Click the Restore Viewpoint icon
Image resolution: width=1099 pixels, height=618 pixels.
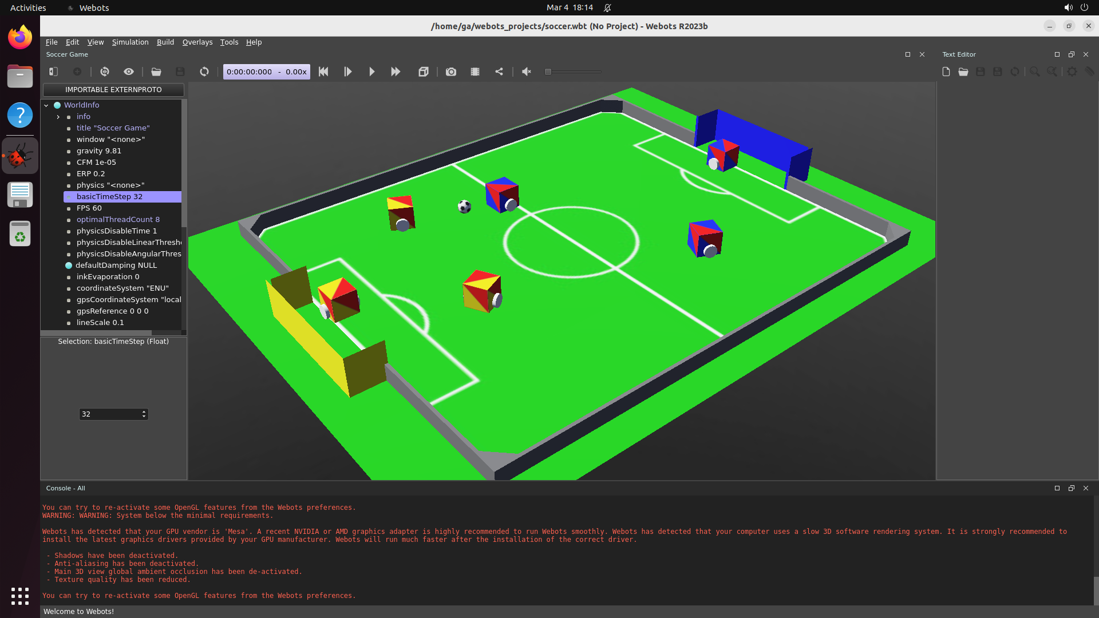click(x=105, y=72)
